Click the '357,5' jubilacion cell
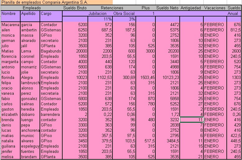The height and width of the screenshot is (160, 242). tap(100, 135)
